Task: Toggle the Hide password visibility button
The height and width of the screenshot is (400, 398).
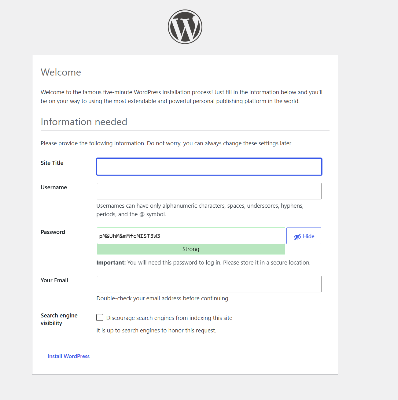Action: 304,236
